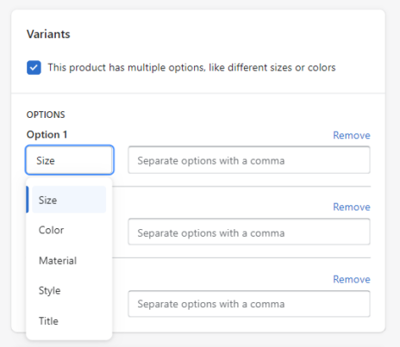This screenshot has height=347, width=400.
Task: Click the white checkmark icon inside the checkbox
Action: [x=34, y=68]
